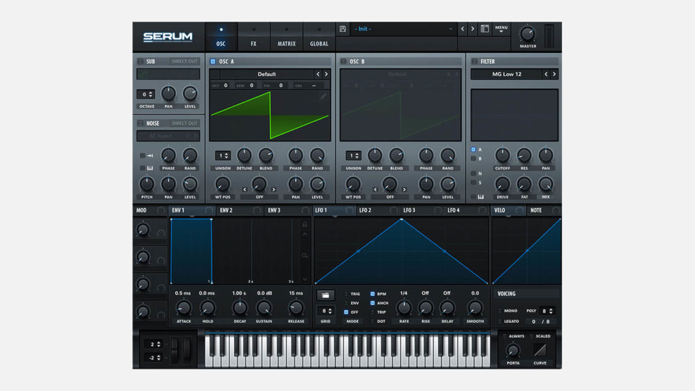Click the noise keytrack piano icon
695x391 pixels.
[150, 168]
